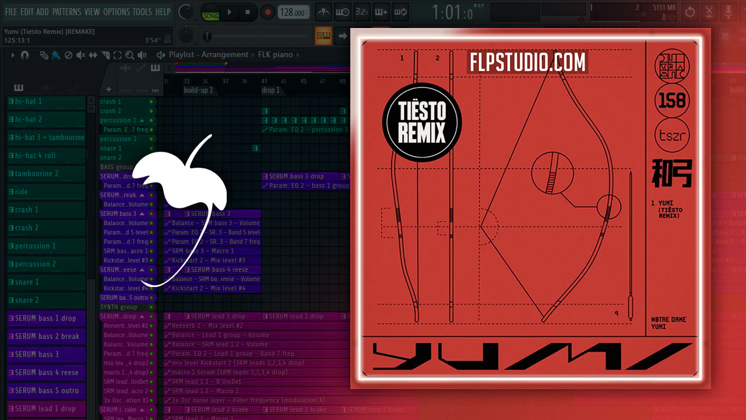Choose the Select marquee tool

pos(118,55)
